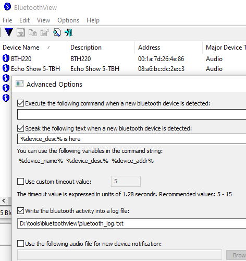
Task: Click the '%device_desc% is here' text field
Action: (x=131, y=139)
